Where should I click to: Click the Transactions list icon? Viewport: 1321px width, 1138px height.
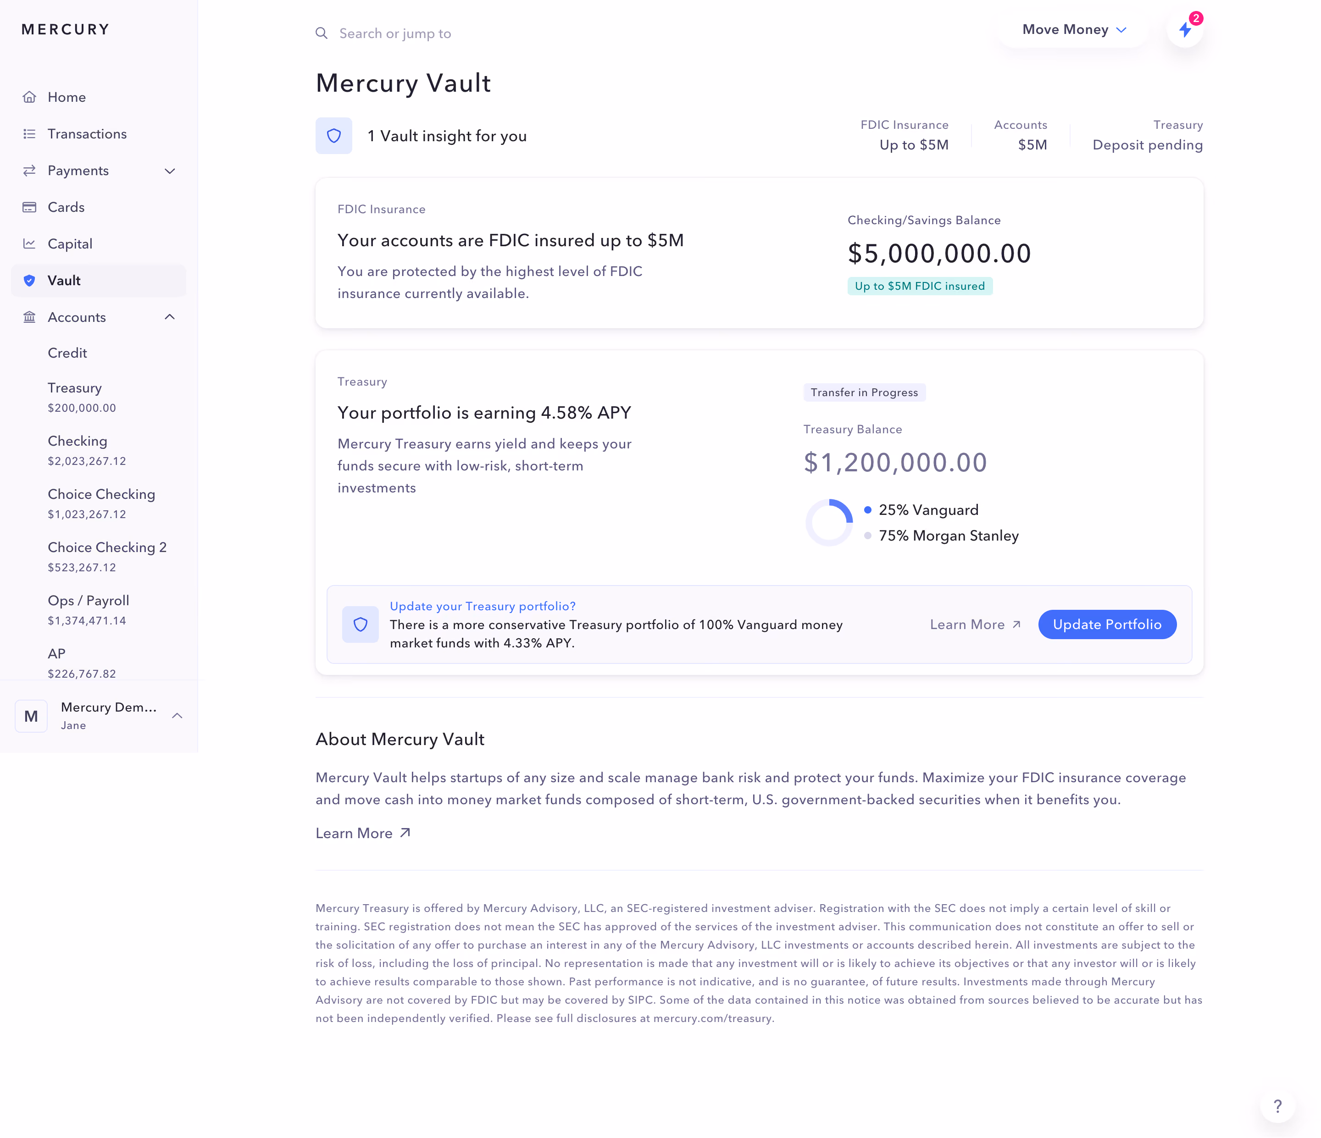tap(29, 134)
